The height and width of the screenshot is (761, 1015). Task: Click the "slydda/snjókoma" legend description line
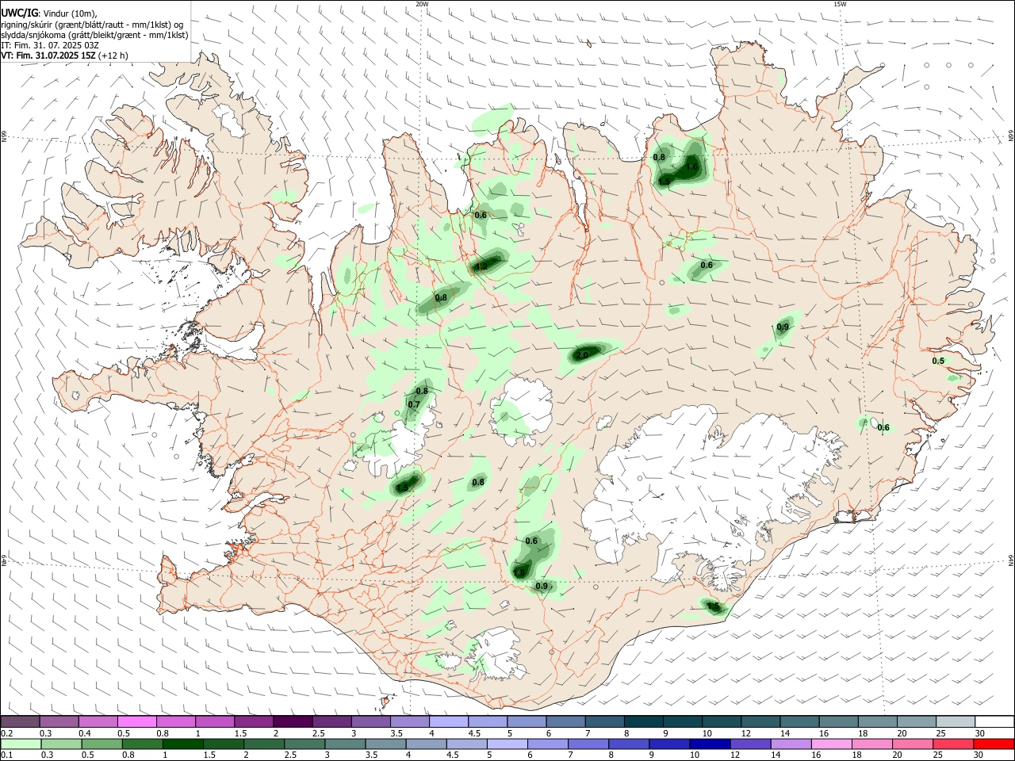(x=94, y=35)
